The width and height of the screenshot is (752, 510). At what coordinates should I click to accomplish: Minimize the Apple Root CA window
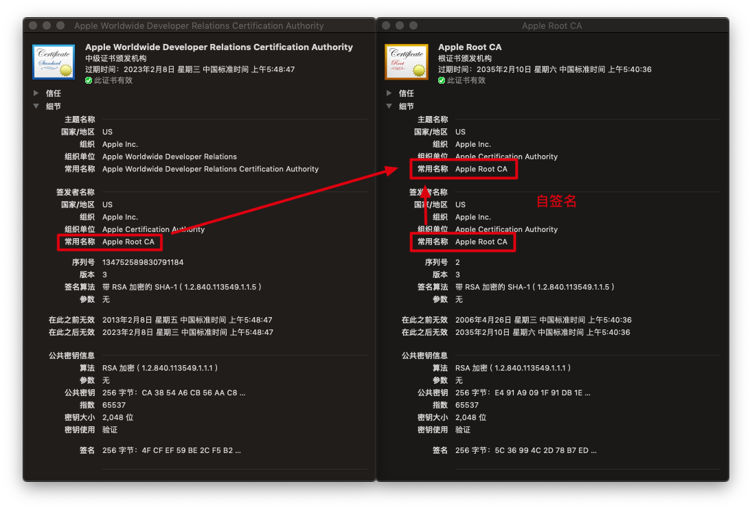coord(400,25)
